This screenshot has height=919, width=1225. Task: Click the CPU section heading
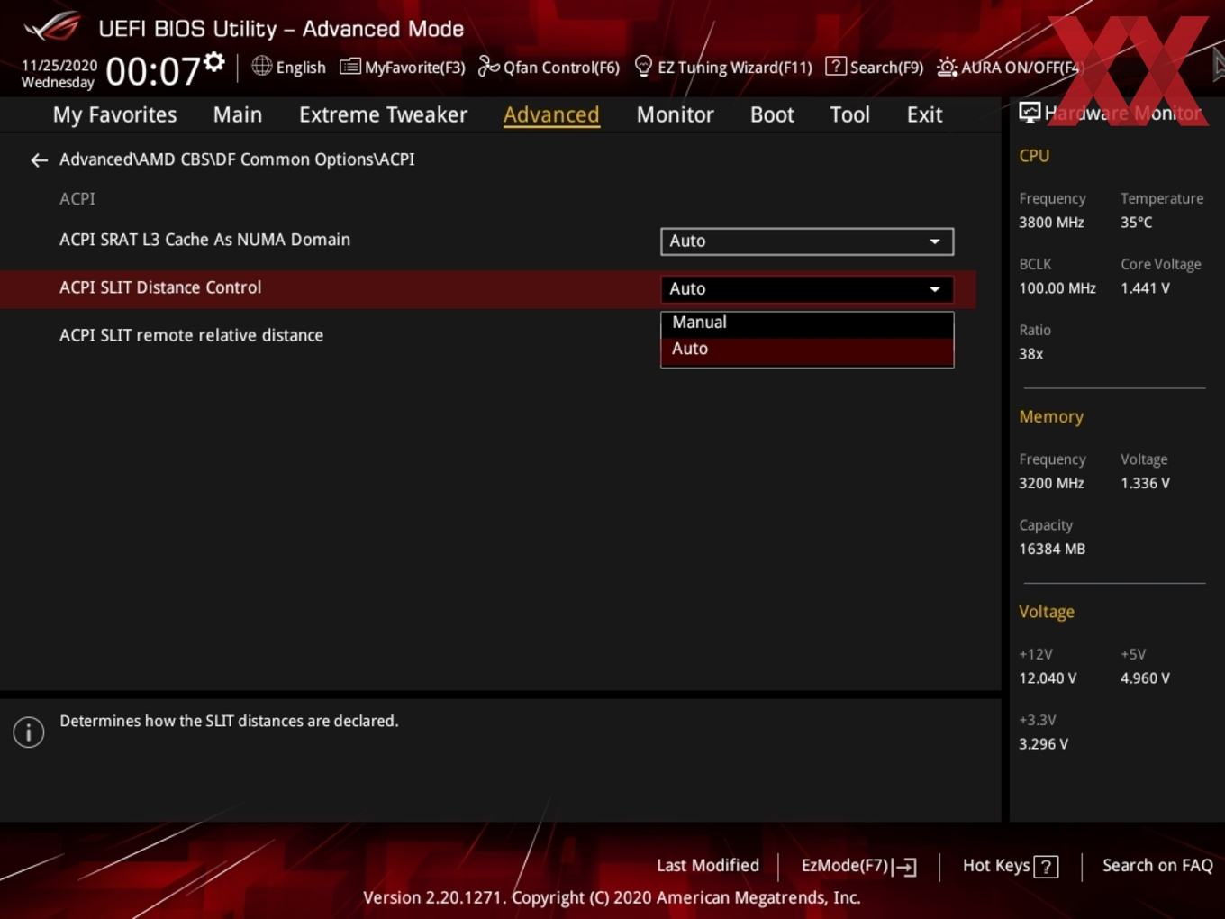(x=1034, y=156)
